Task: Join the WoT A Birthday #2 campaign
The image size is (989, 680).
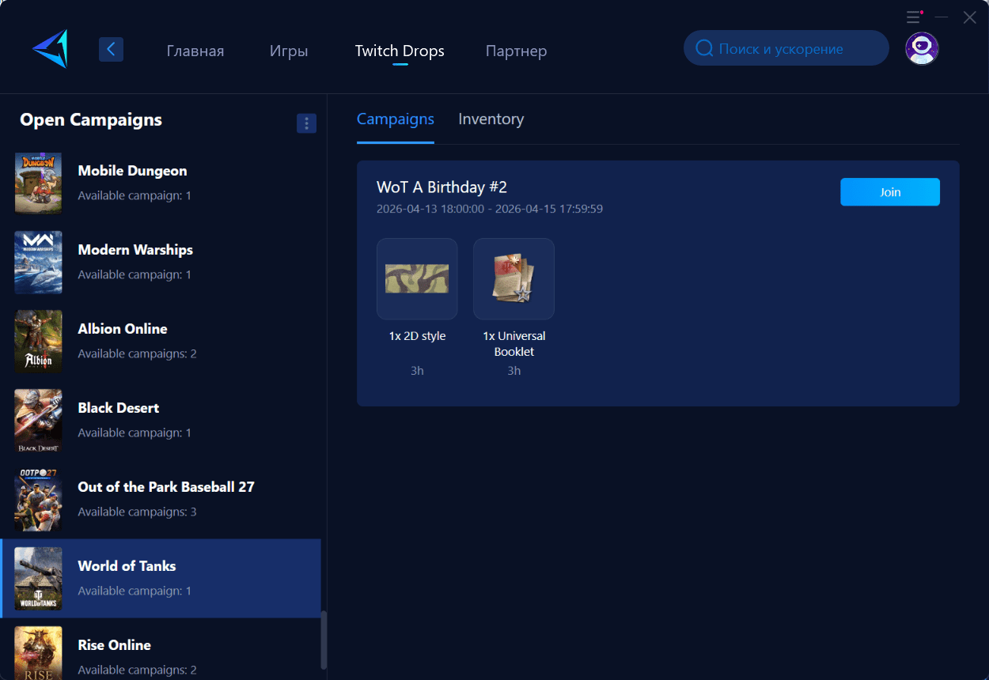Action: [890, 192]
